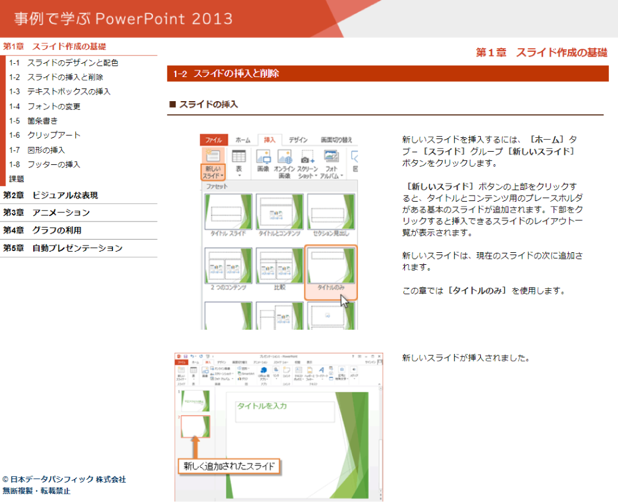This screenshot has height=502, width=618.
Task: Click the top-right heading 第1章 スライド作成の基礎
Action: tap(542, 52)
